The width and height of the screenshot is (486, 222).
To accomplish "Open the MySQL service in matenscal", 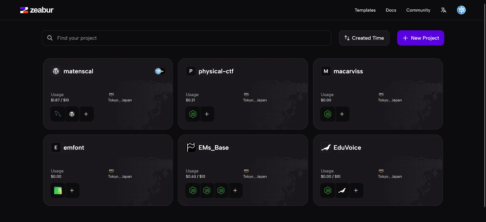I will pyautogui.click(x=58, y=114).
